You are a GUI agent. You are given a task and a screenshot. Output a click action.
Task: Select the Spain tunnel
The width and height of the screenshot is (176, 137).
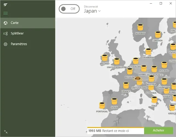click(x=114, y=101)
